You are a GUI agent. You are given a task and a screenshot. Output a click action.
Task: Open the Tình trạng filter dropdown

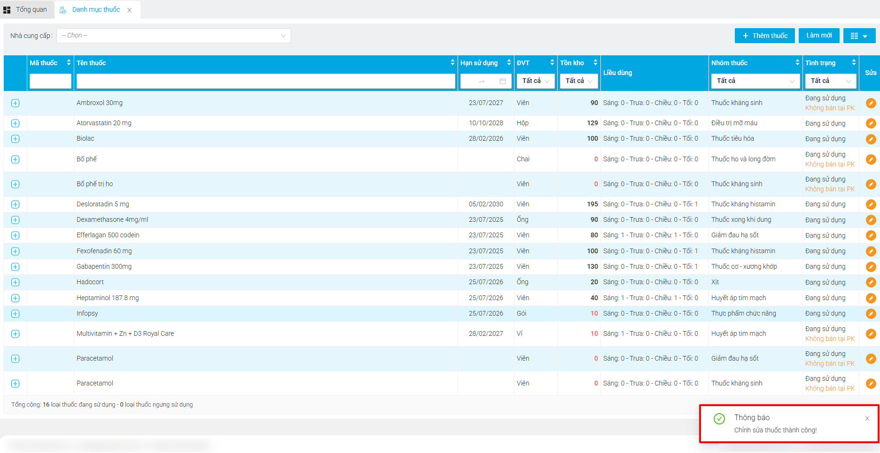pos(831,81)
